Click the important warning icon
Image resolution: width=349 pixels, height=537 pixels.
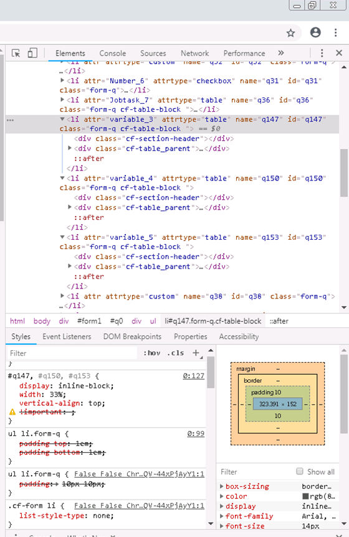(x=12, y=412)
